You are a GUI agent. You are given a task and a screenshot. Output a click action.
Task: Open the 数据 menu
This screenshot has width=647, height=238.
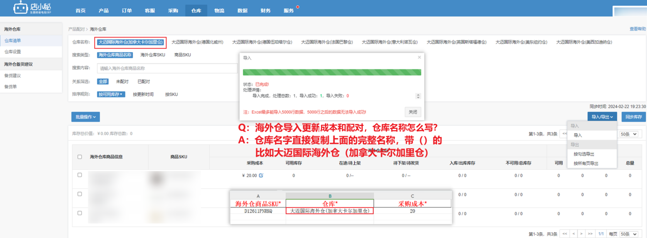[242, 10]
